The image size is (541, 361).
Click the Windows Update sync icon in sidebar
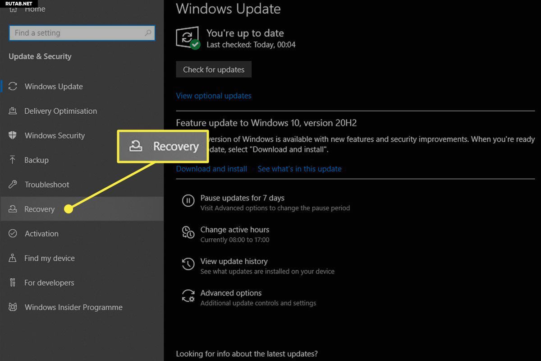tap(13, 86)
